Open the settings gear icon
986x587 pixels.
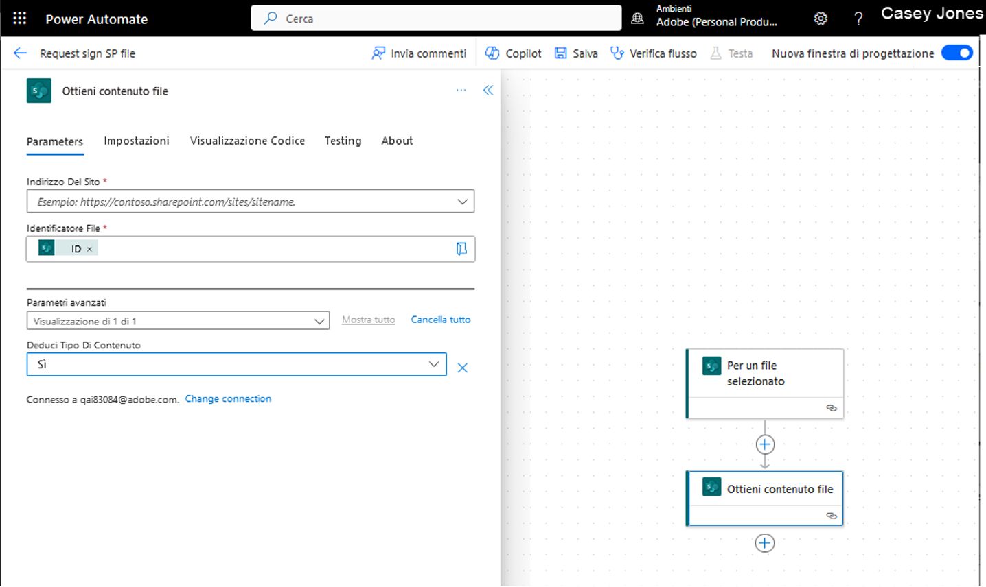(821, 18)
